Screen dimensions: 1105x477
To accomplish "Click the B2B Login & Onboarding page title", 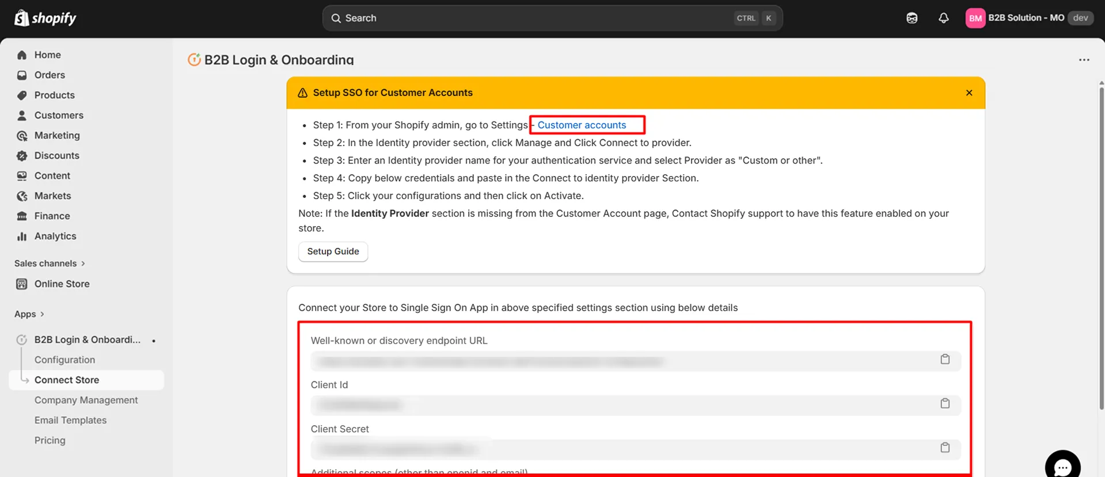I will pos(279,60).
